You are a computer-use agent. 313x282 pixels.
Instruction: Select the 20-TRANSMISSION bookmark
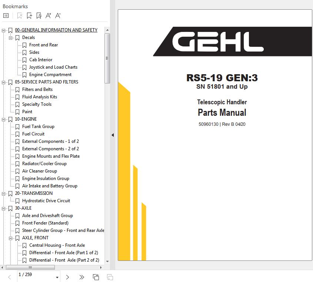[x=34, y=193]
